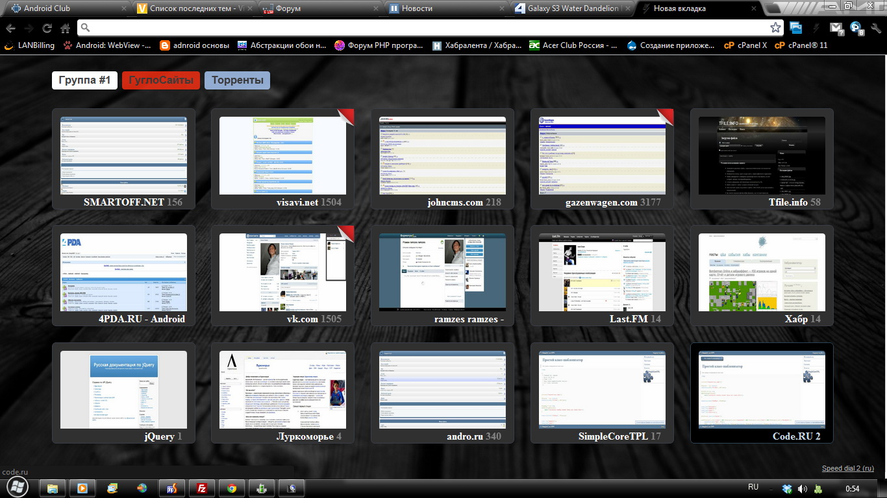This screenshot has width=887, height=498.
Task: Open the volume speaker icon in the tray
Action: point(803,488)
